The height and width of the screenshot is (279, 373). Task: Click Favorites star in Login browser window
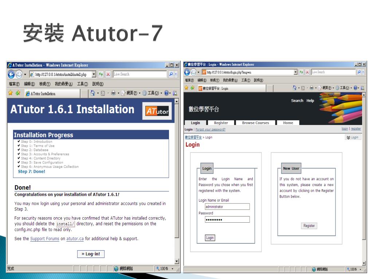coord(186,88)
